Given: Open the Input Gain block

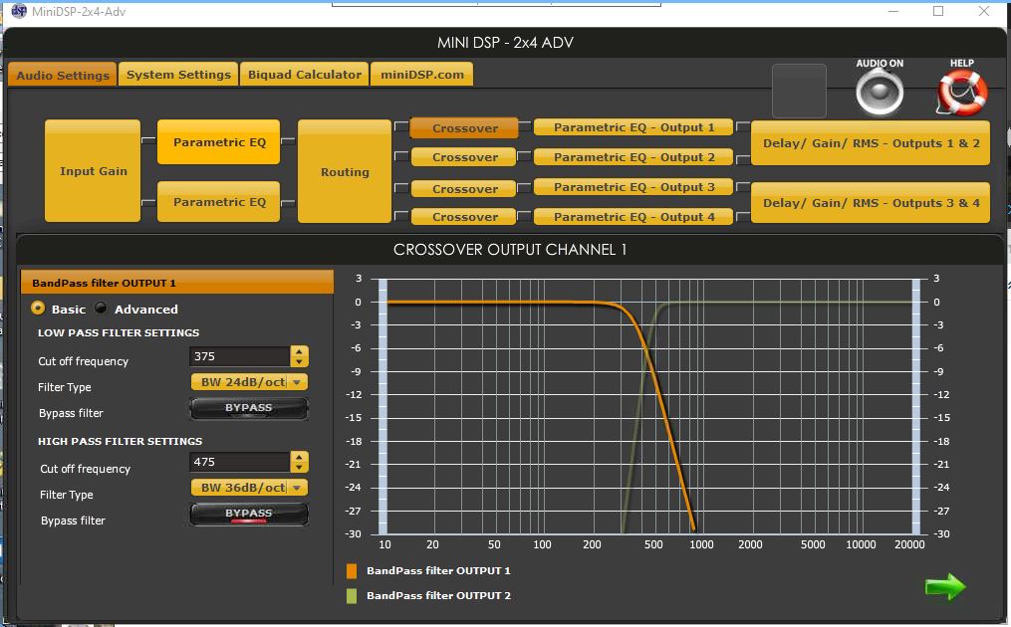Looking at the screenshot, I should [93, 171].
